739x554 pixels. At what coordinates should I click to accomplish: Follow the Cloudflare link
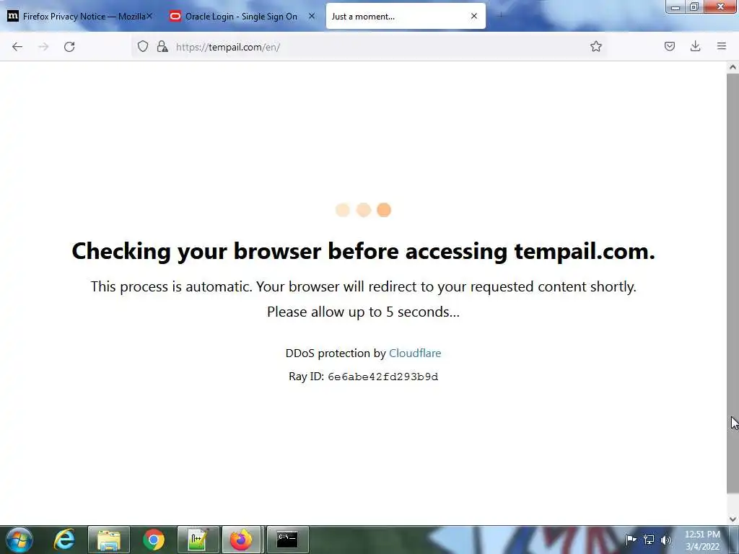[415, 353]
